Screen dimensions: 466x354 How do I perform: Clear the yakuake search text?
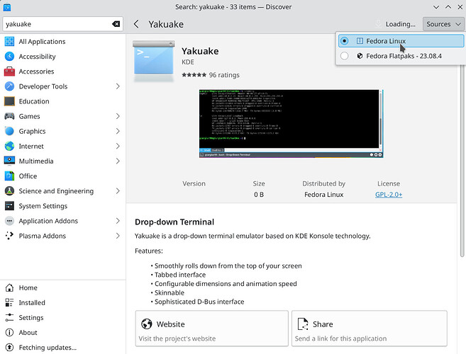tap(116, 24)
